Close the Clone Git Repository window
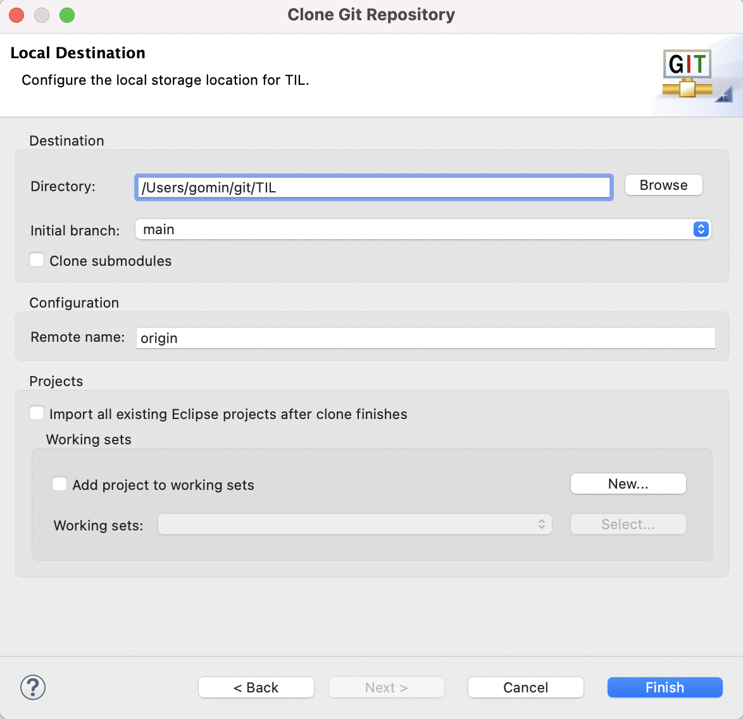 16,15
